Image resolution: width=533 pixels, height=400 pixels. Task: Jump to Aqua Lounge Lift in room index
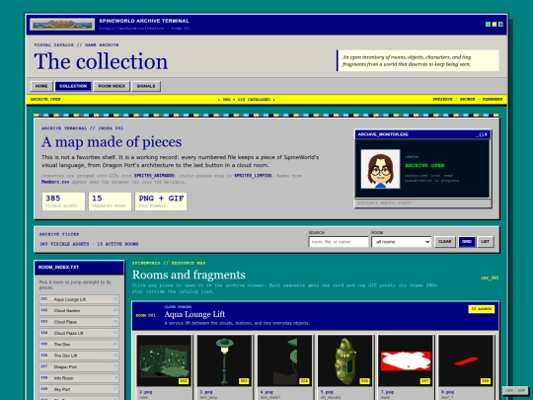point(79,299)
